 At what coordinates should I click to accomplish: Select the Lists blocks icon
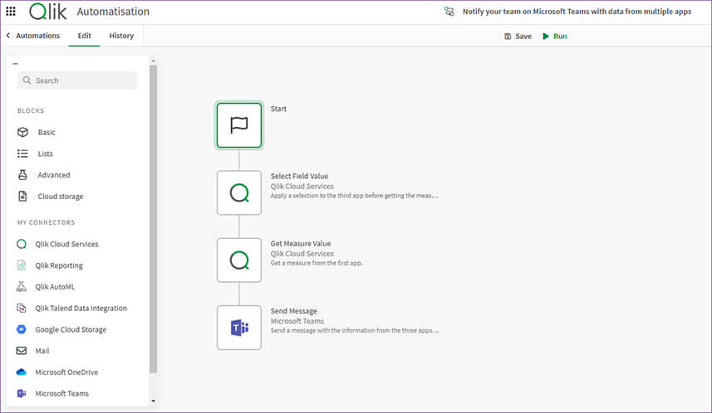coord(22,153)
